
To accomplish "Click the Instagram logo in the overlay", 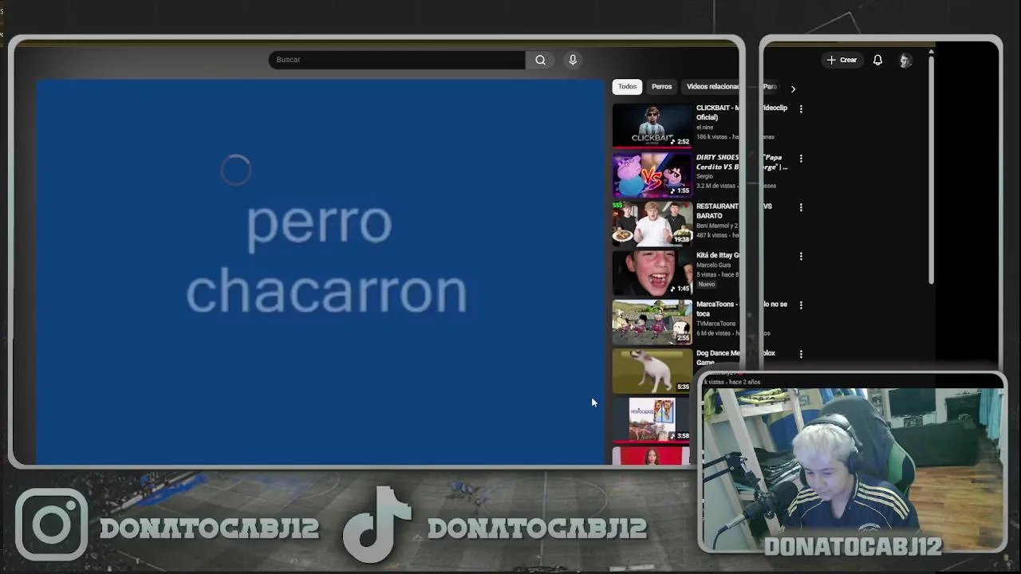I will click(x=51, y=524).
